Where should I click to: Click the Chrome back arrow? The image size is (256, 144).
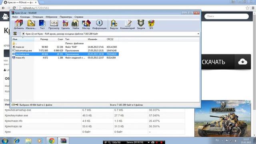(x=3, y=8)
